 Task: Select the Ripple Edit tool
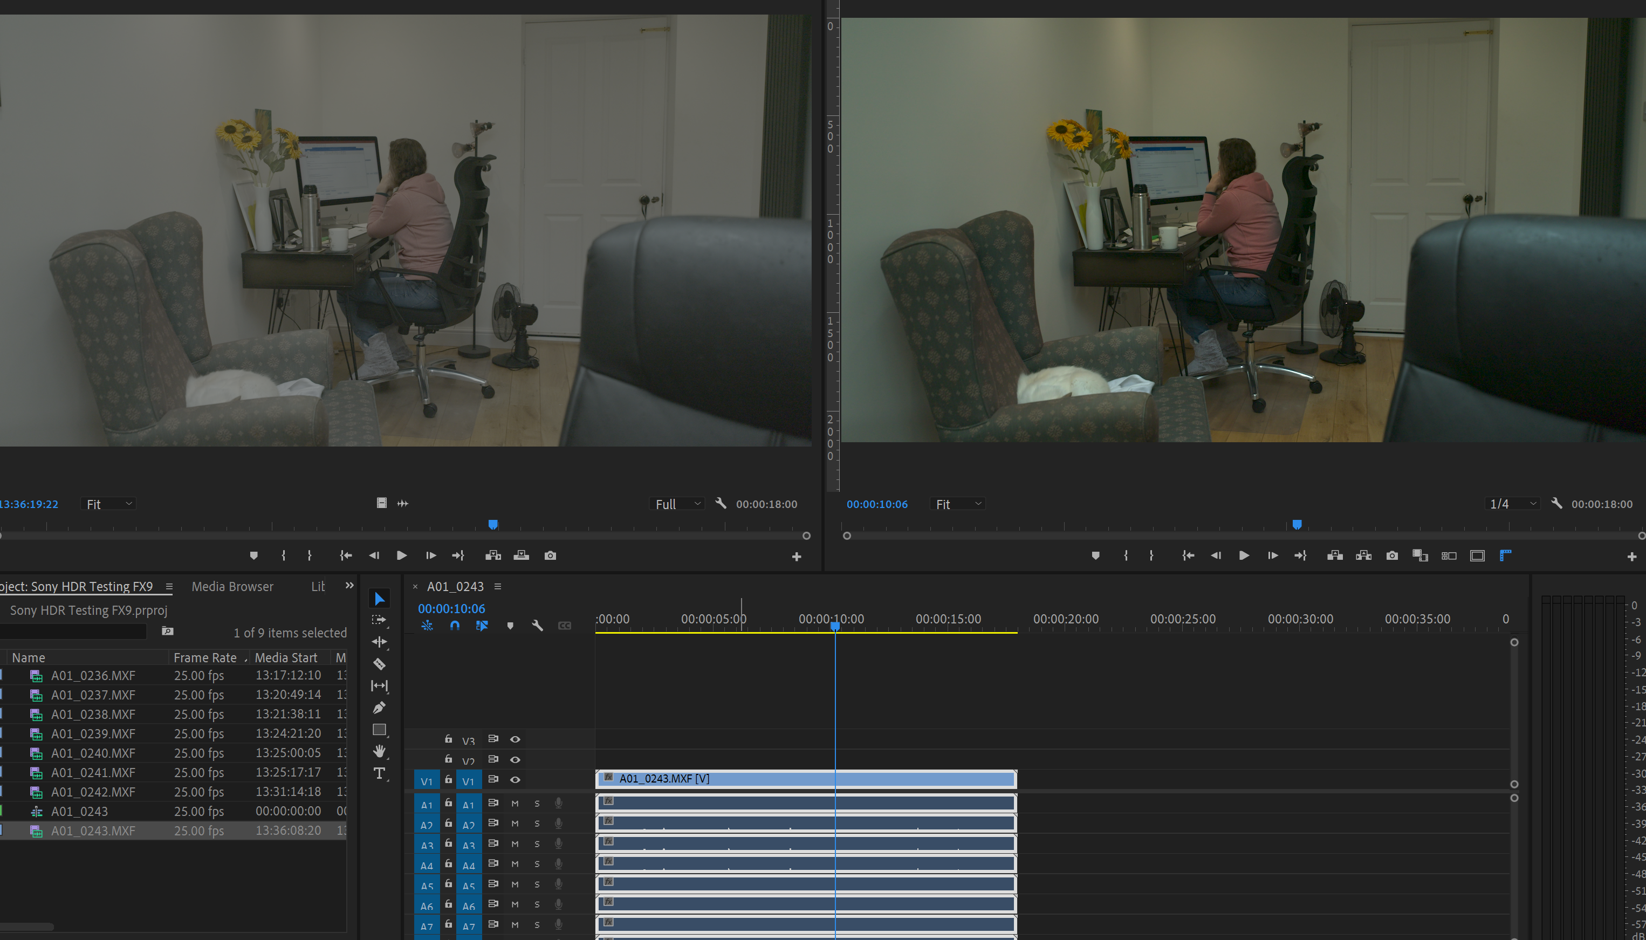tap(380, 642)
